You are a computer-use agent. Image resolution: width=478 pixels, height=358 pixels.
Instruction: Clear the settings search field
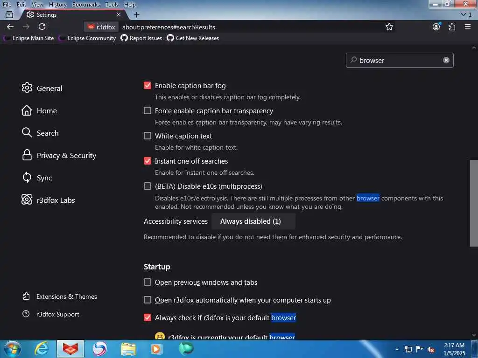coord(446,60)
